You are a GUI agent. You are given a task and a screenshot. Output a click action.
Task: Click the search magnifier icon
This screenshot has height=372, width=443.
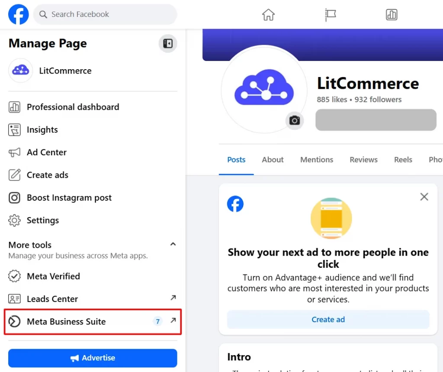(x=43, y=14)
